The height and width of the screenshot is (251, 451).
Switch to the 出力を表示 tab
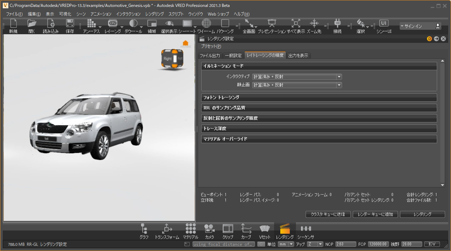pyautogui.click(x=298, y=55)
